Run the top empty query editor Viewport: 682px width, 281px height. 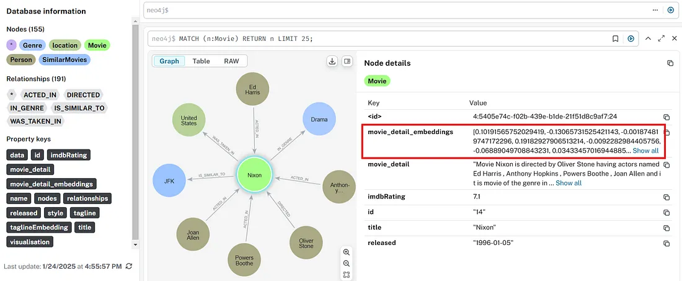tap(671, 10)
